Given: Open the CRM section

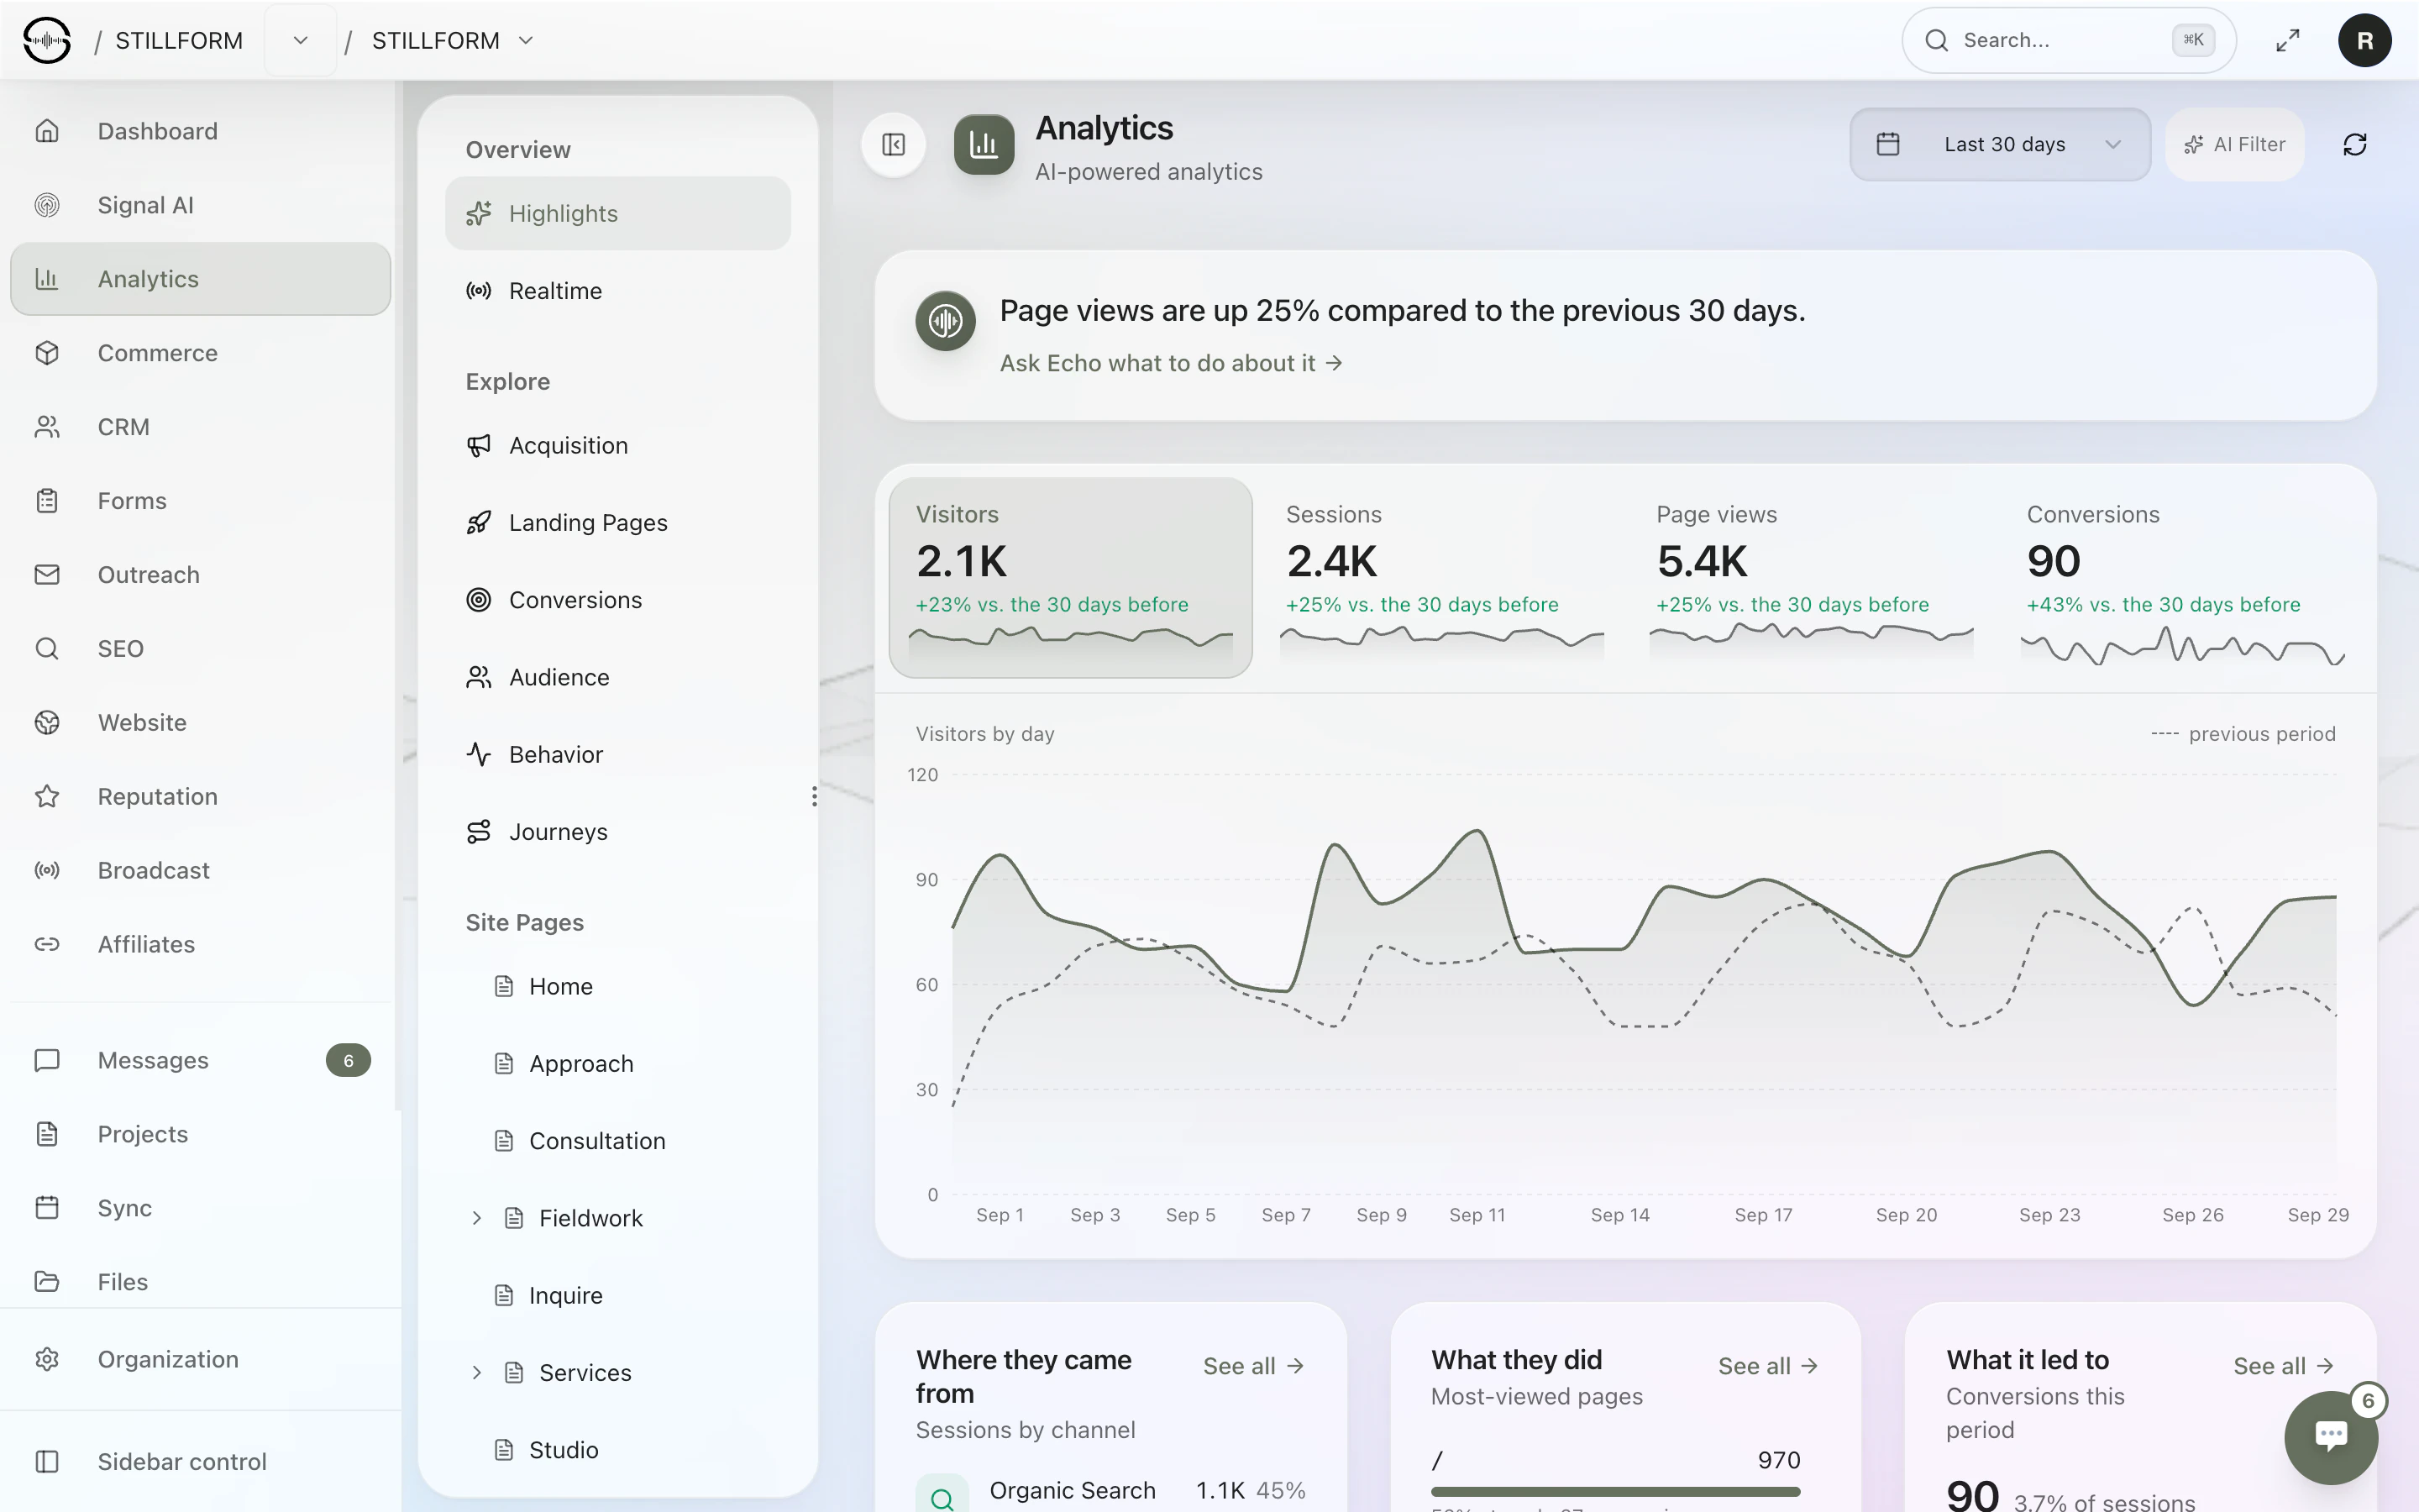Looking at the screenshot, I should 200,427.
